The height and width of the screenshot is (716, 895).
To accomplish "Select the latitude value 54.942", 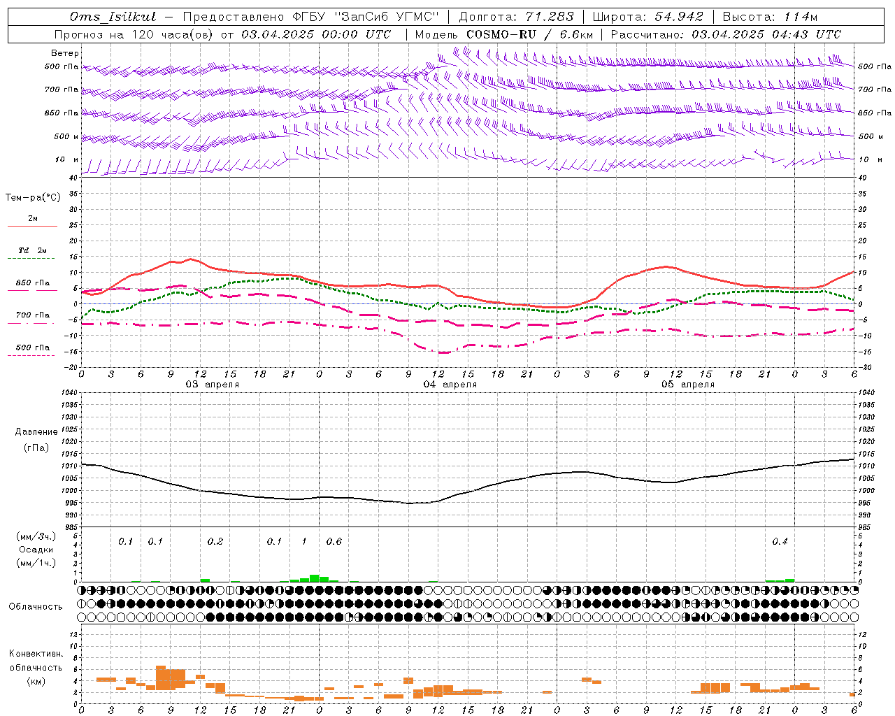I will [x=678, y=17].
